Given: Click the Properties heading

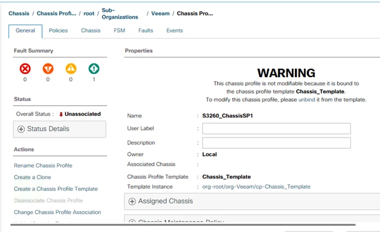Looking at the screenshot, I should 138,51.
